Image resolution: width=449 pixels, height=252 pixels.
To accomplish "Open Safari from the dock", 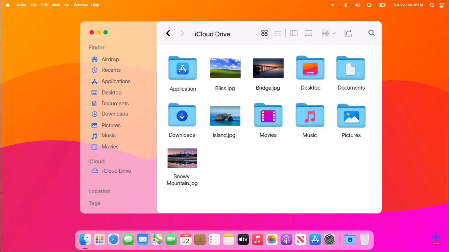I will pos(114,240).
